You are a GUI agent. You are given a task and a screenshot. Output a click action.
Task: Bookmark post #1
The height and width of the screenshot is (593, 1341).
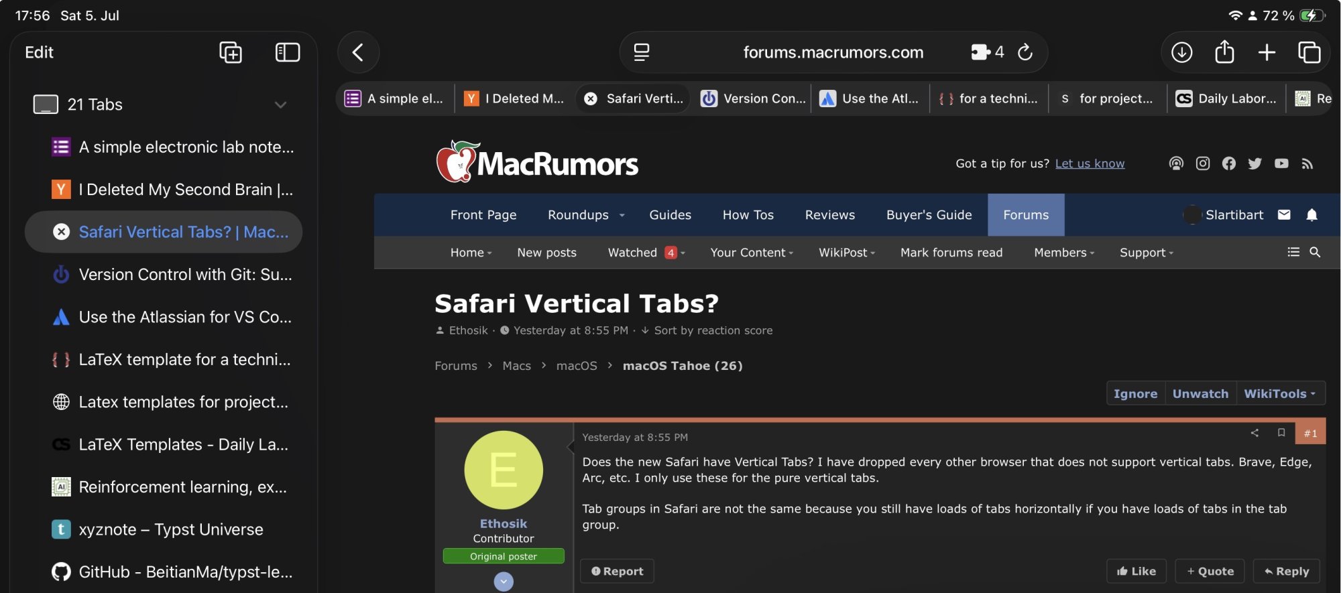(1281, 433)
